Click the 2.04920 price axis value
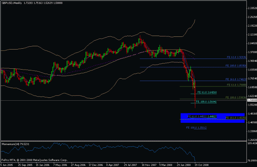Viewport: 257px width, 167px height. 252,43
